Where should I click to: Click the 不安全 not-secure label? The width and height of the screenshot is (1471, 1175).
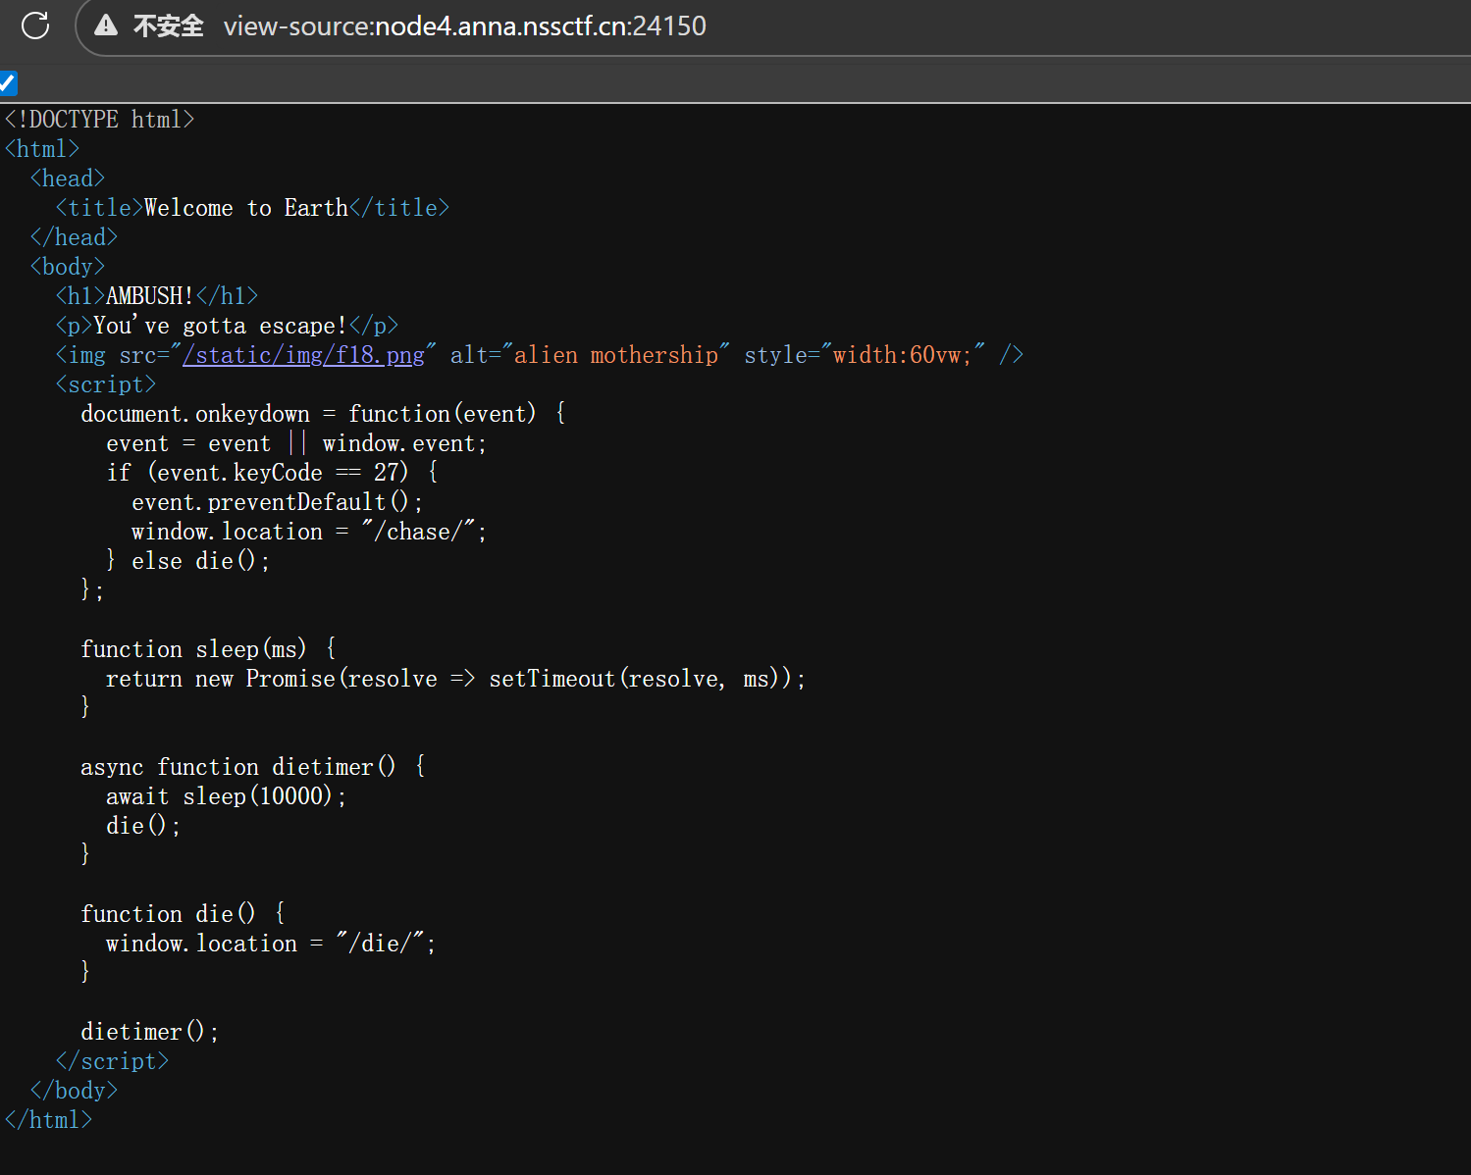click(168, 26)
